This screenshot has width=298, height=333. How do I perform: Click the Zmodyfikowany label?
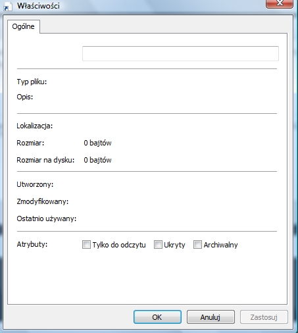point(43,201)
